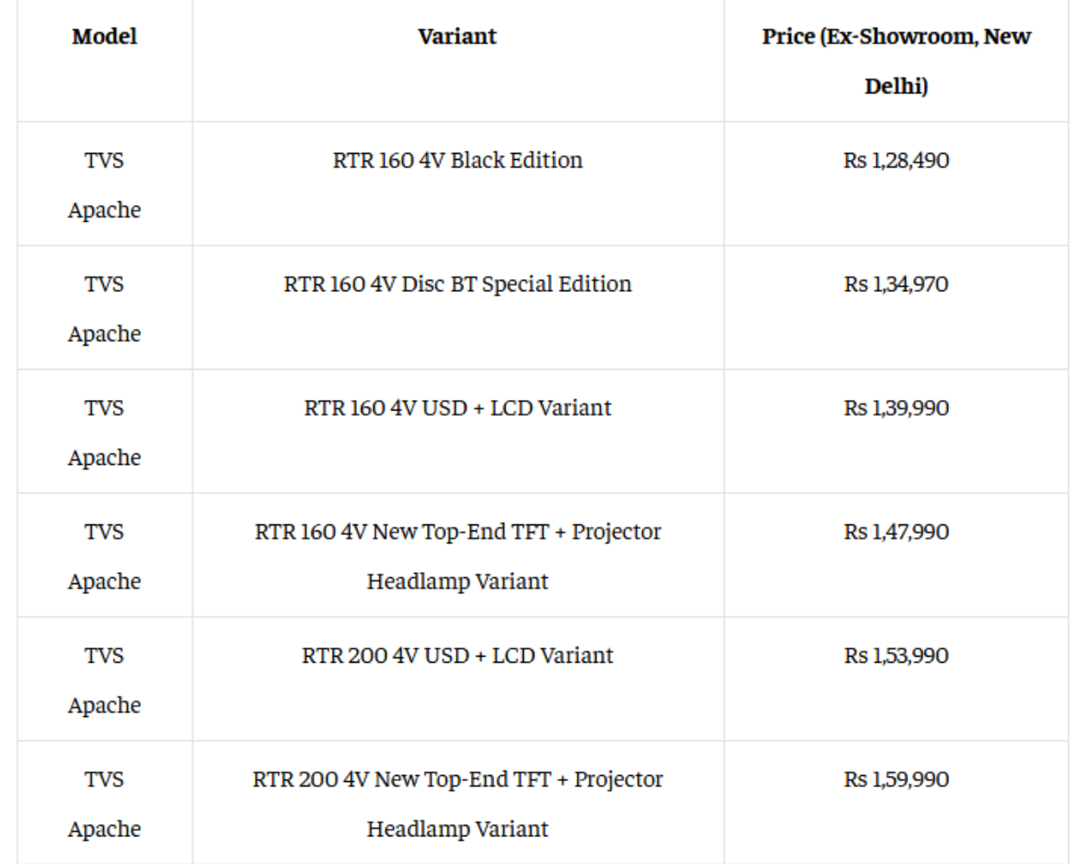
Task: Click TVS Apache in the Rs 1,53,990 row
Action: [x=105, y=680]
